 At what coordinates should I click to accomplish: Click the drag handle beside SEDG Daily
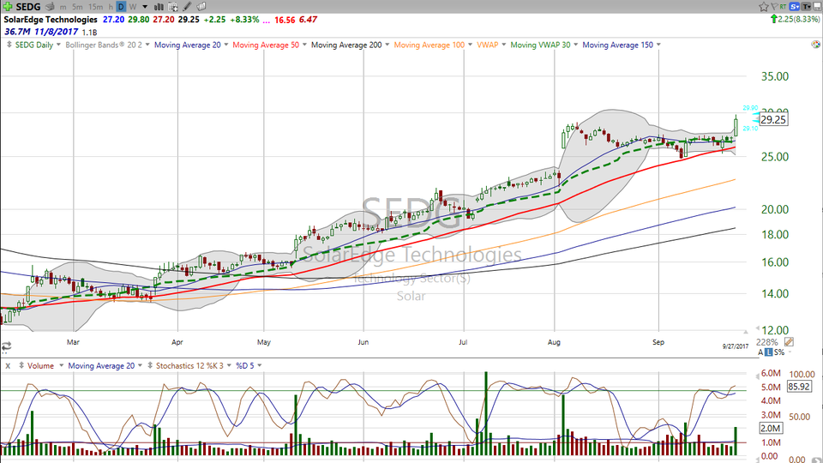(9, 45)
